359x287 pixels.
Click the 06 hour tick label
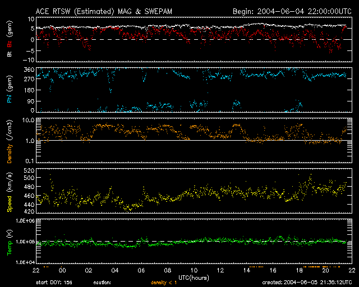(x=141, y=271)
